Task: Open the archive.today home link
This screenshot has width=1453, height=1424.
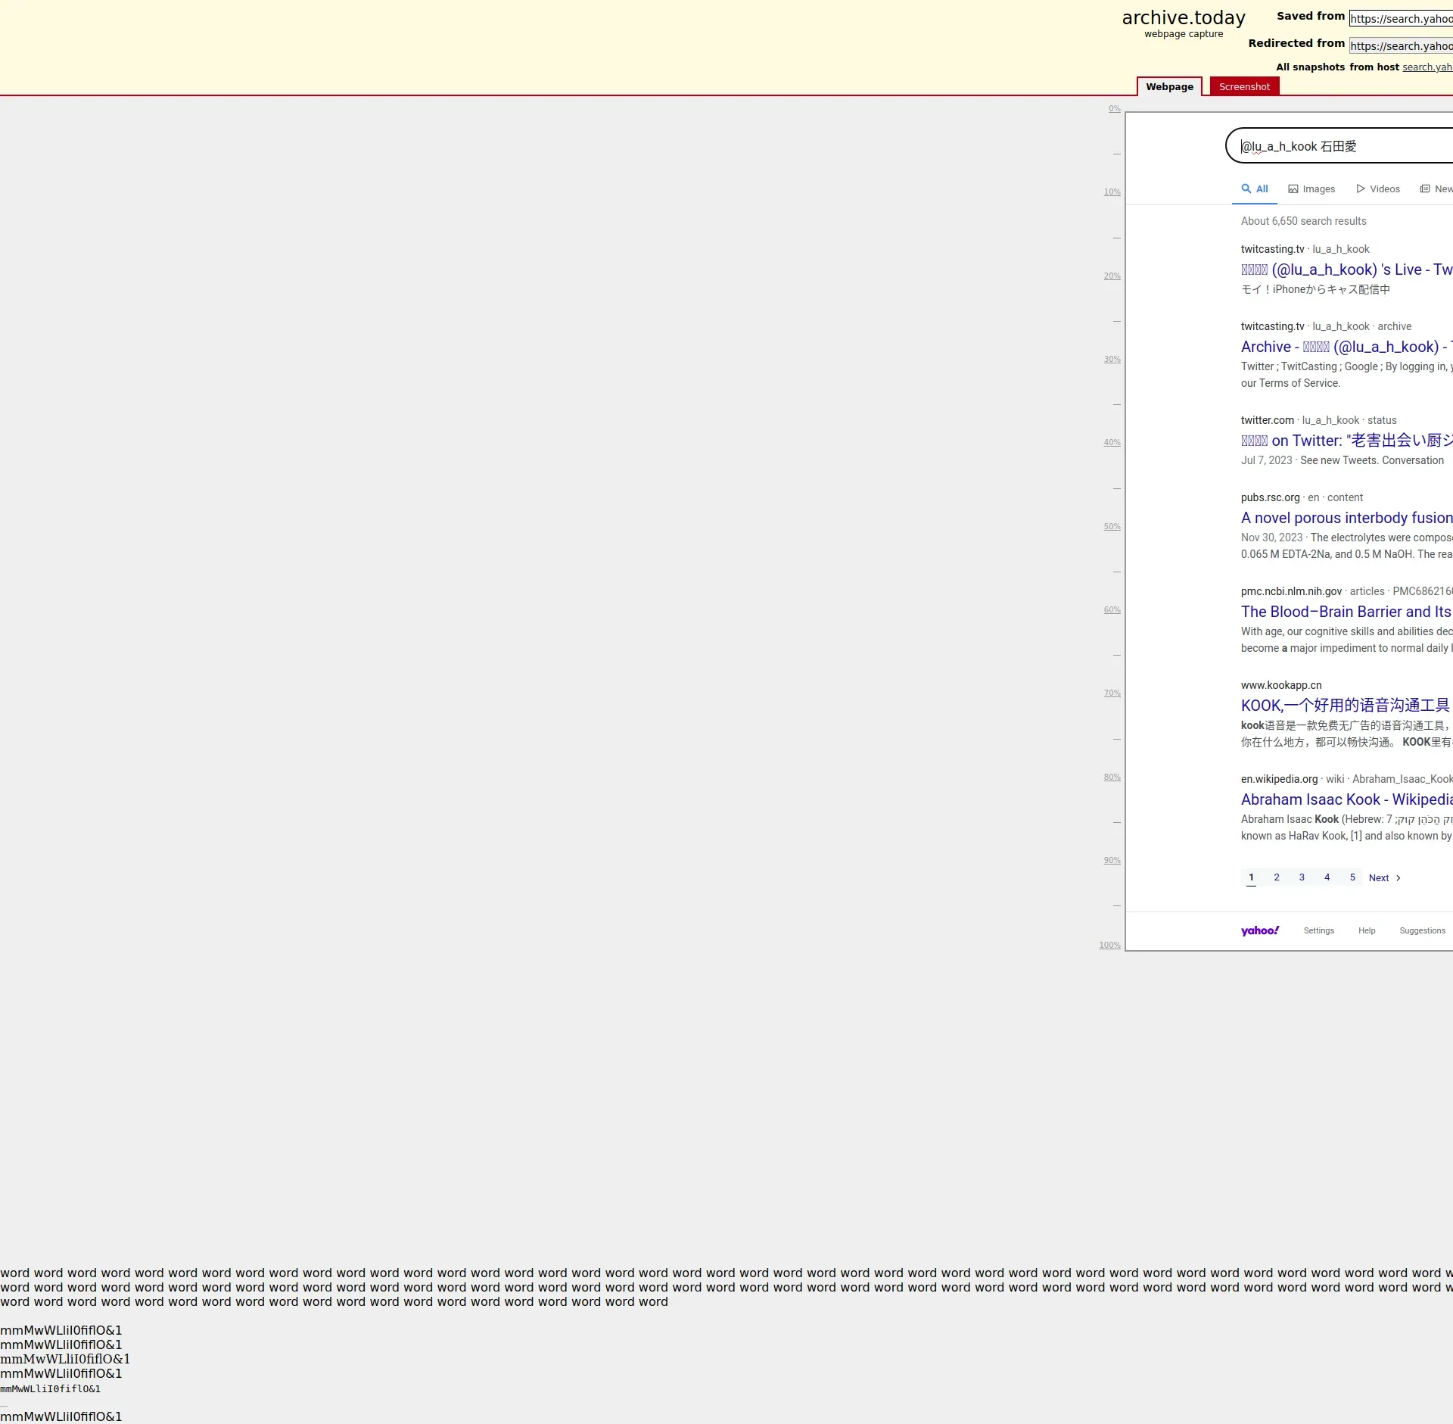Action: coord(1184,17)
